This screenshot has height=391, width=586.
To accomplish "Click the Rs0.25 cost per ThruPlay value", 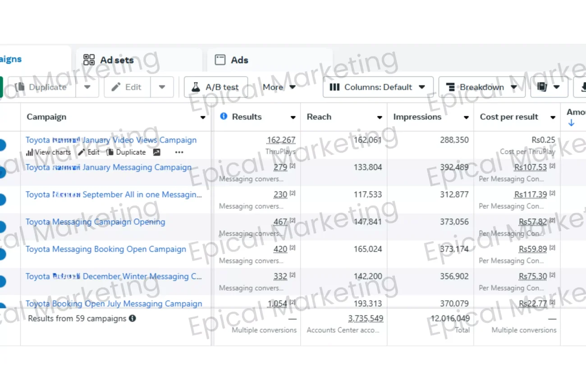I will [x=544, y=140].
